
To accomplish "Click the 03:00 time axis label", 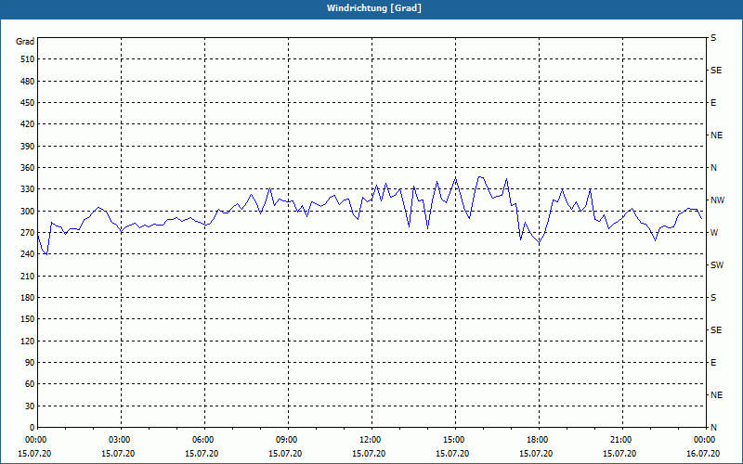I will coord(122,440).
